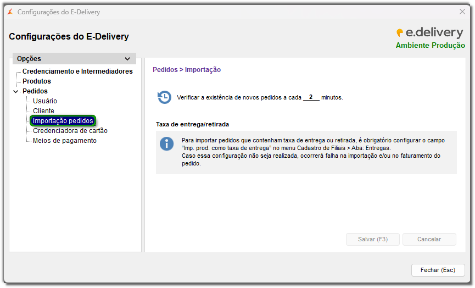The image size is (475, 288).
Task: Select Importação pedidos item
Action: coord(63,121)
